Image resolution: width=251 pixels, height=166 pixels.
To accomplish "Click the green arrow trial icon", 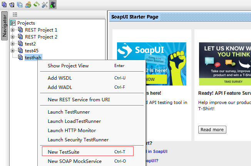I will [37, 5].
